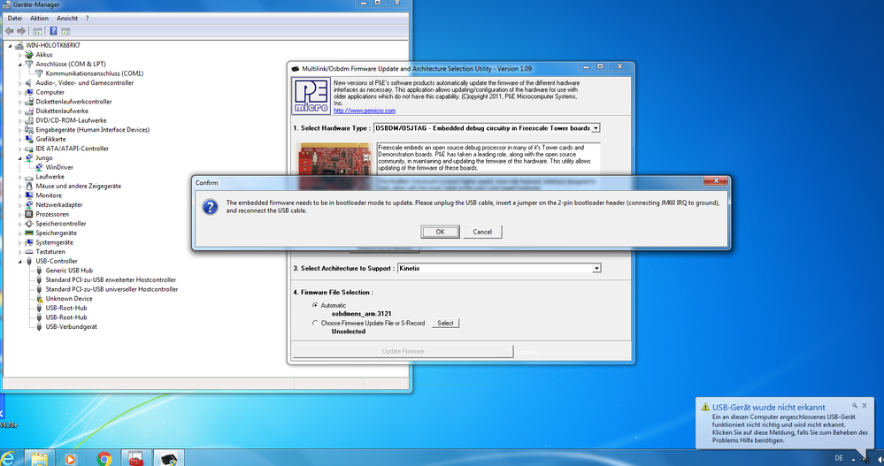
Task: Click the P&E micro logo image
Action: click(311, 96)
